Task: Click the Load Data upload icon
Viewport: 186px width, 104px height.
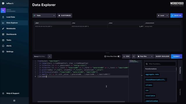Action: point(3,17)
